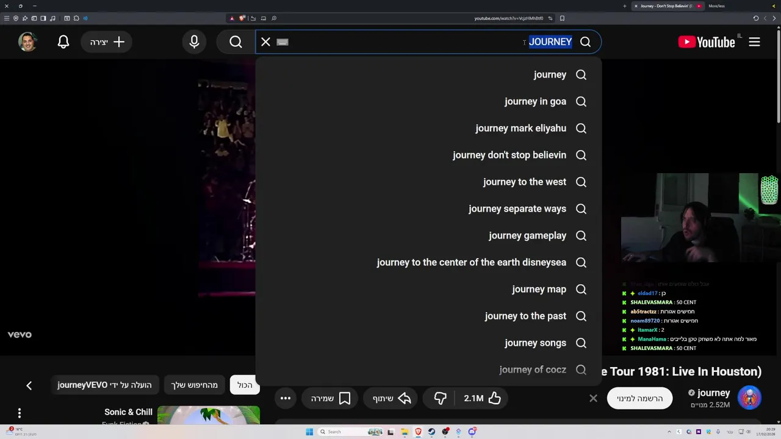Screen dimensions: 781x439
Task: Switch to the More/less browser tab
Action: pos(716,6)
